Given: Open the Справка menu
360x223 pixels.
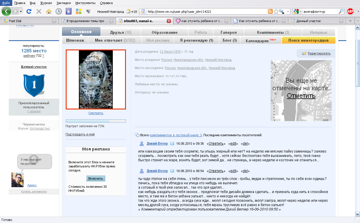Looking at the screenshot, I should [x=106, y=3].
